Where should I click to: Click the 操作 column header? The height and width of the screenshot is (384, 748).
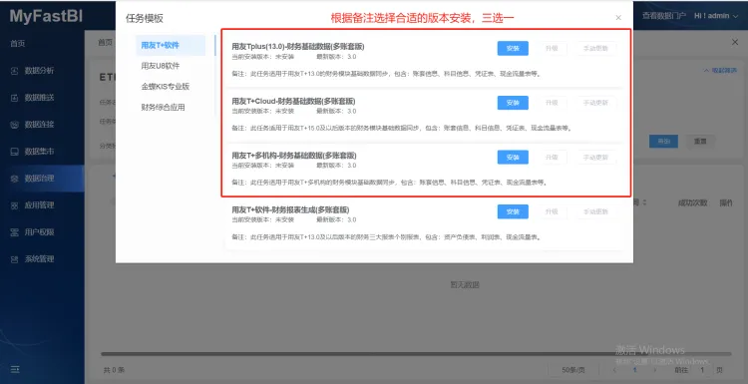click(x=726, y=203)
